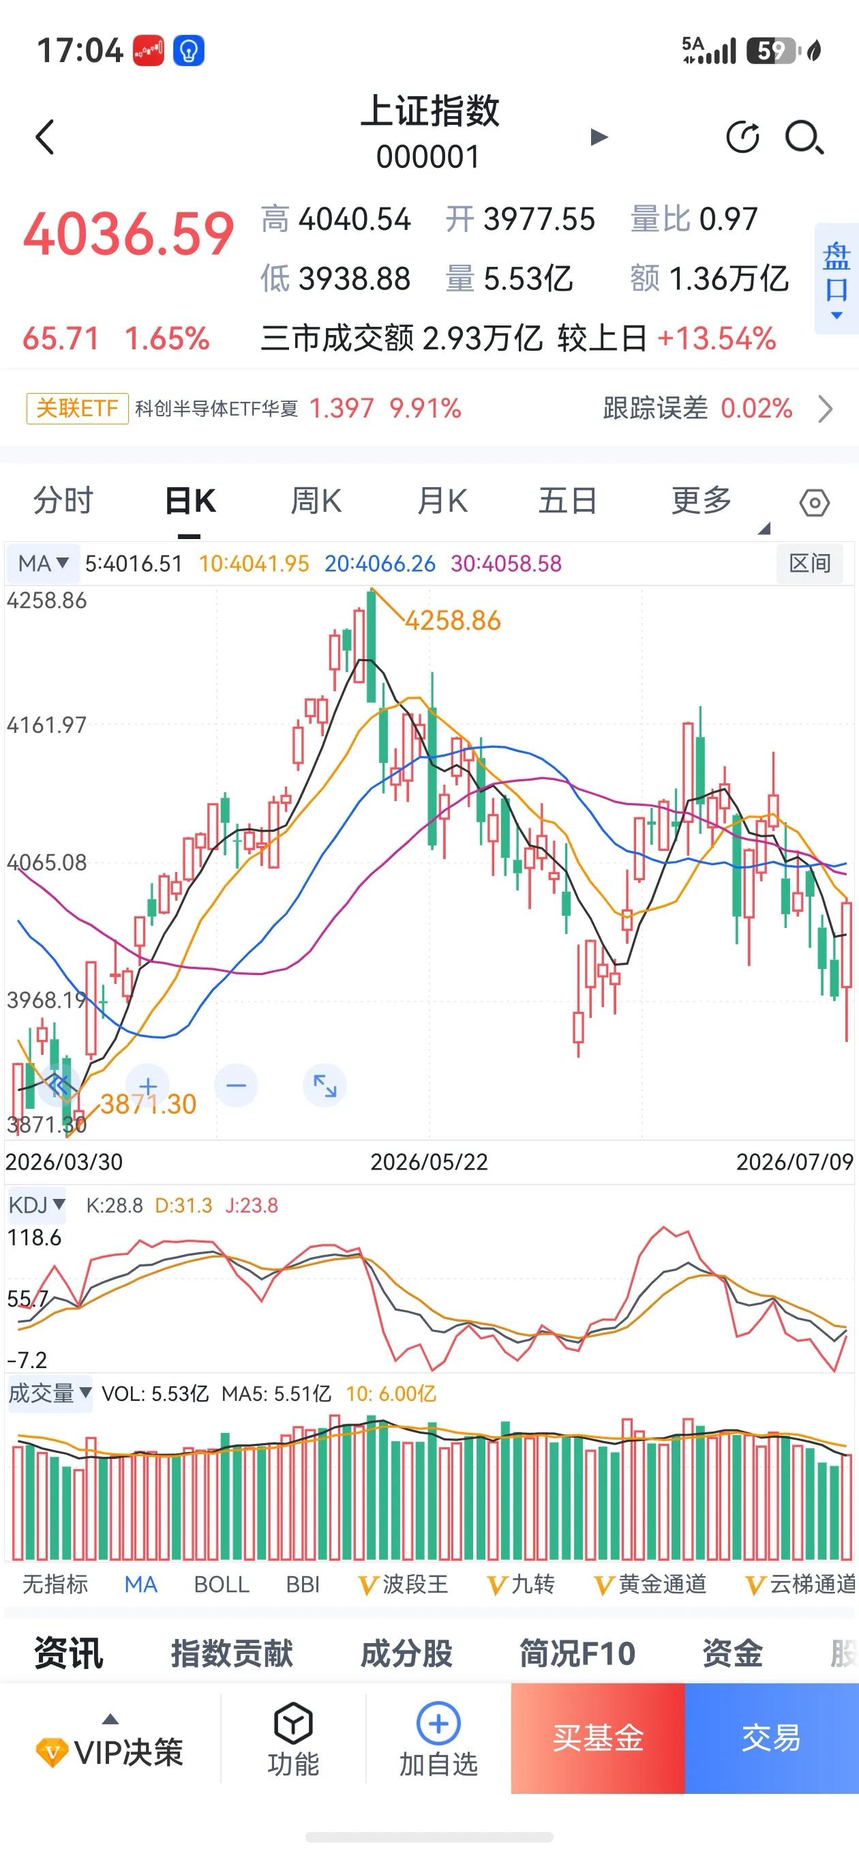Open 资金 section tab
Screen dimensions: 859x1856
click(732, 1653)
